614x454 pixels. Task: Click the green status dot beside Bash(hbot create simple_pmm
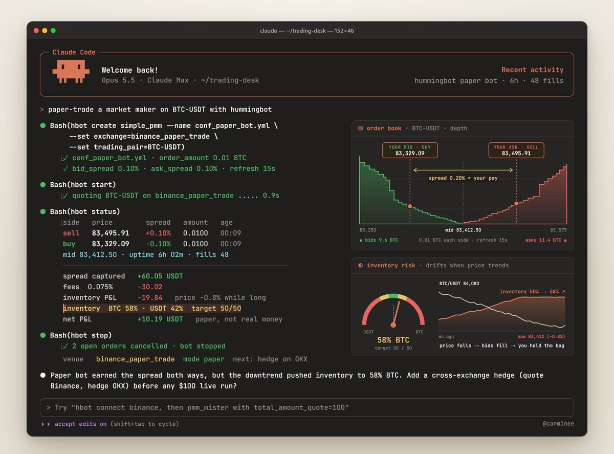(x=43, y=125)
